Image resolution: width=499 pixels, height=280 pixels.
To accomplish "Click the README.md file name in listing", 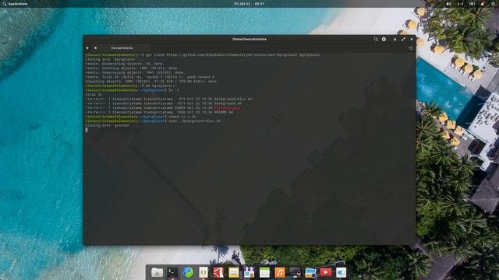I will tap(224, 112).
